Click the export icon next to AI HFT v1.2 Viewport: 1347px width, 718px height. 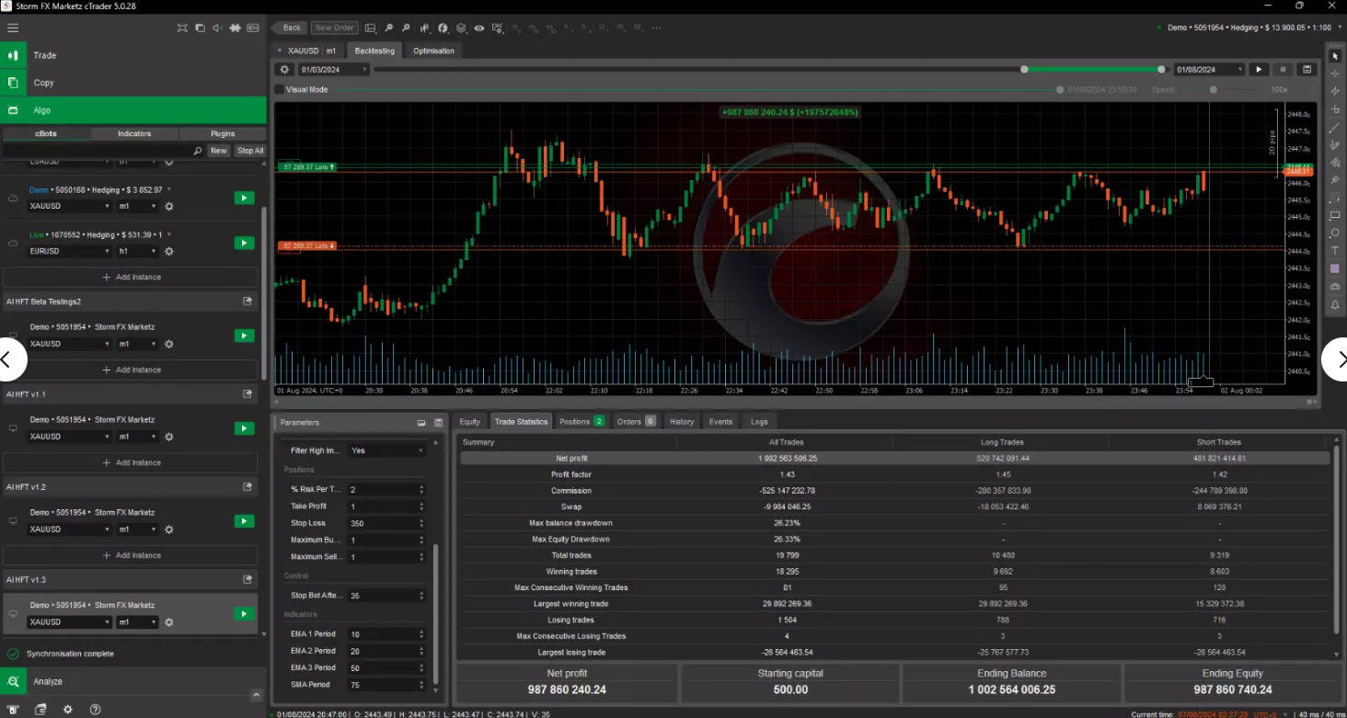click(x=248, y=487)
